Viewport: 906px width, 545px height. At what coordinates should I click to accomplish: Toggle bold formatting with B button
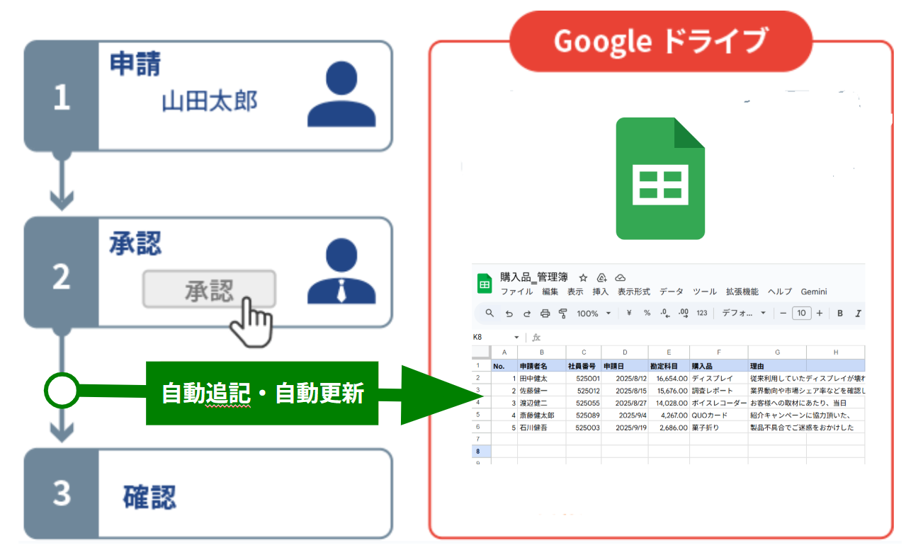[x=840, y=314]
